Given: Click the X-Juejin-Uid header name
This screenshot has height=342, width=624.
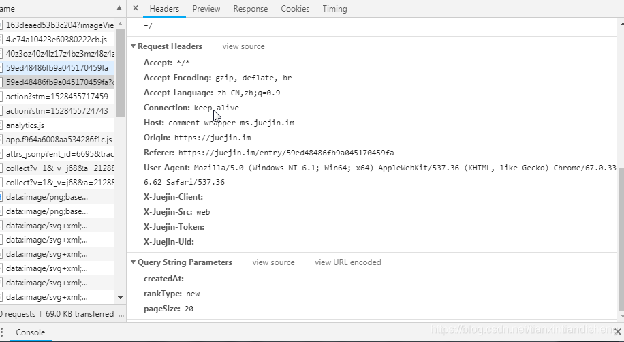Looking at the screenshot, I should (169, 242).
